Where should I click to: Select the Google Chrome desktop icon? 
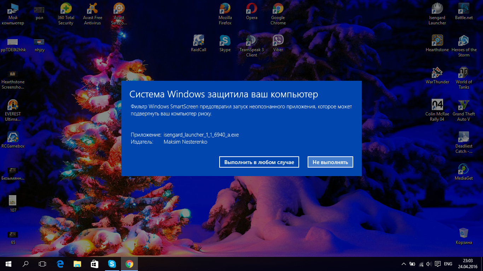(x=278, y=14)
